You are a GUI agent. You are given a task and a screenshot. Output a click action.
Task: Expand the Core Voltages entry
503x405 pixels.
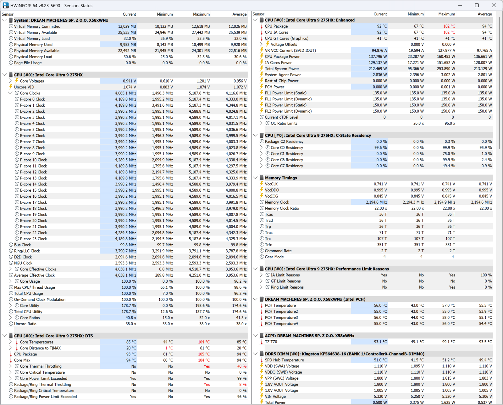pos(10,81)
